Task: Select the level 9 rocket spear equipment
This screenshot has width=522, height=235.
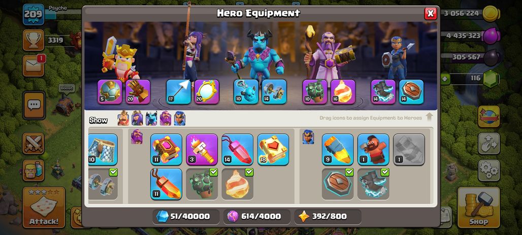Action: [x=338, y=149]
